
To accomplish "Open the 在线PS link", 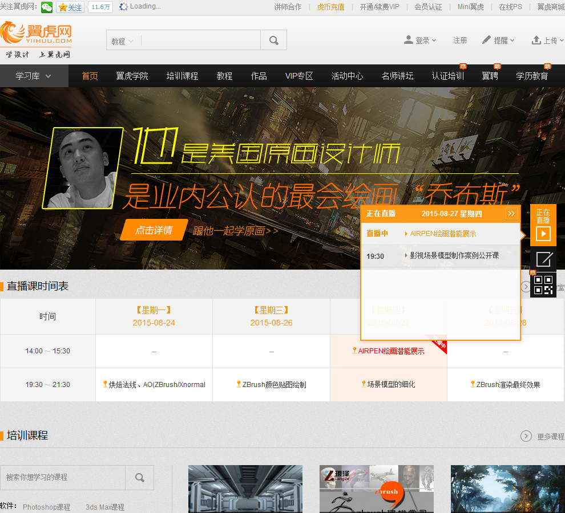I will [x=511, y=7].
